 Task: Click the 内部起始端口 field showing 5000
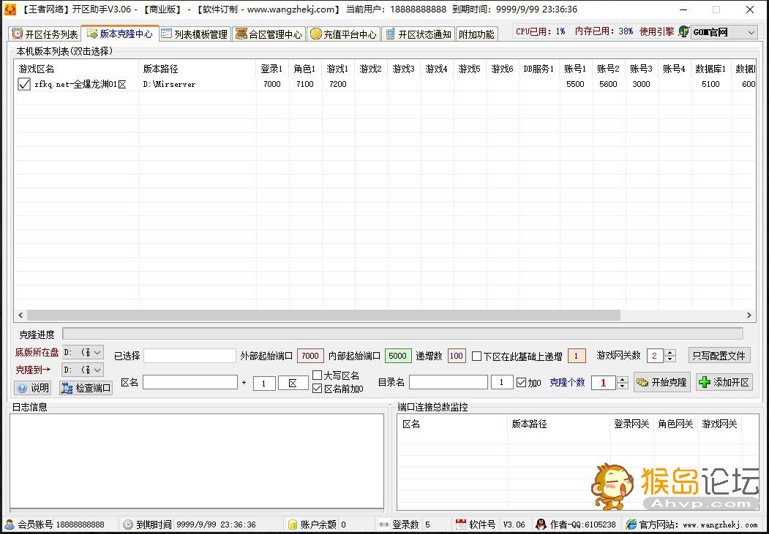click(398, 356)
